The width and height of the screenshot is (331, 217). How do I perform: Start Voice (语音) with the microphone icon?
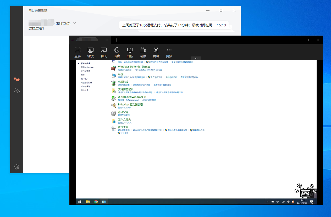(117, 52)
